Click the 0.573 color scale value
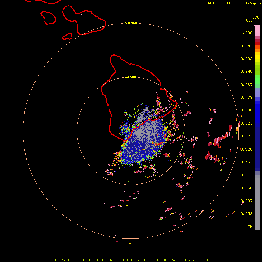 pos(247,136)
